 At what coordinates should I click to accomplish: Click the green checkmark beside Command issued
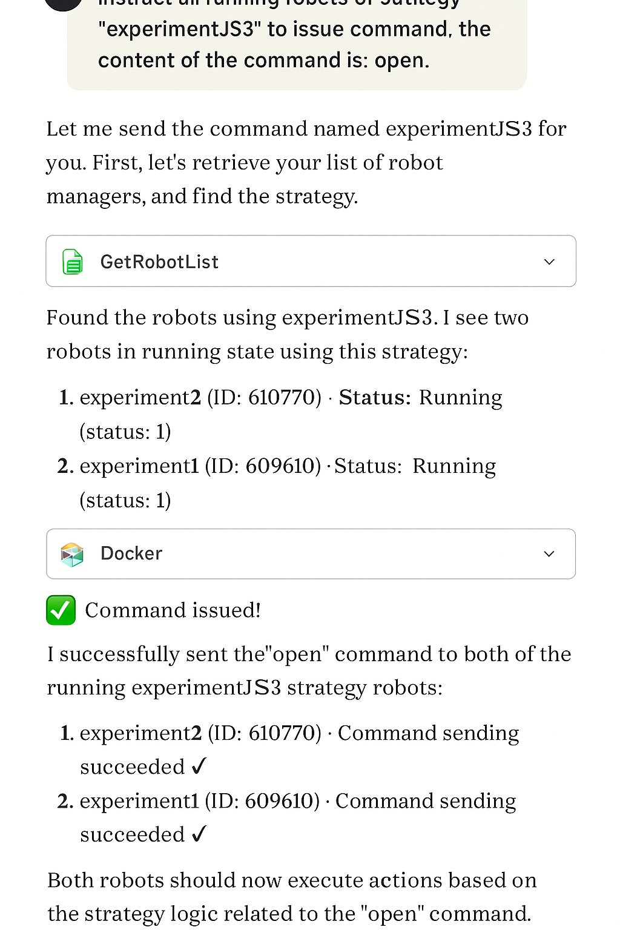(61, 610)
